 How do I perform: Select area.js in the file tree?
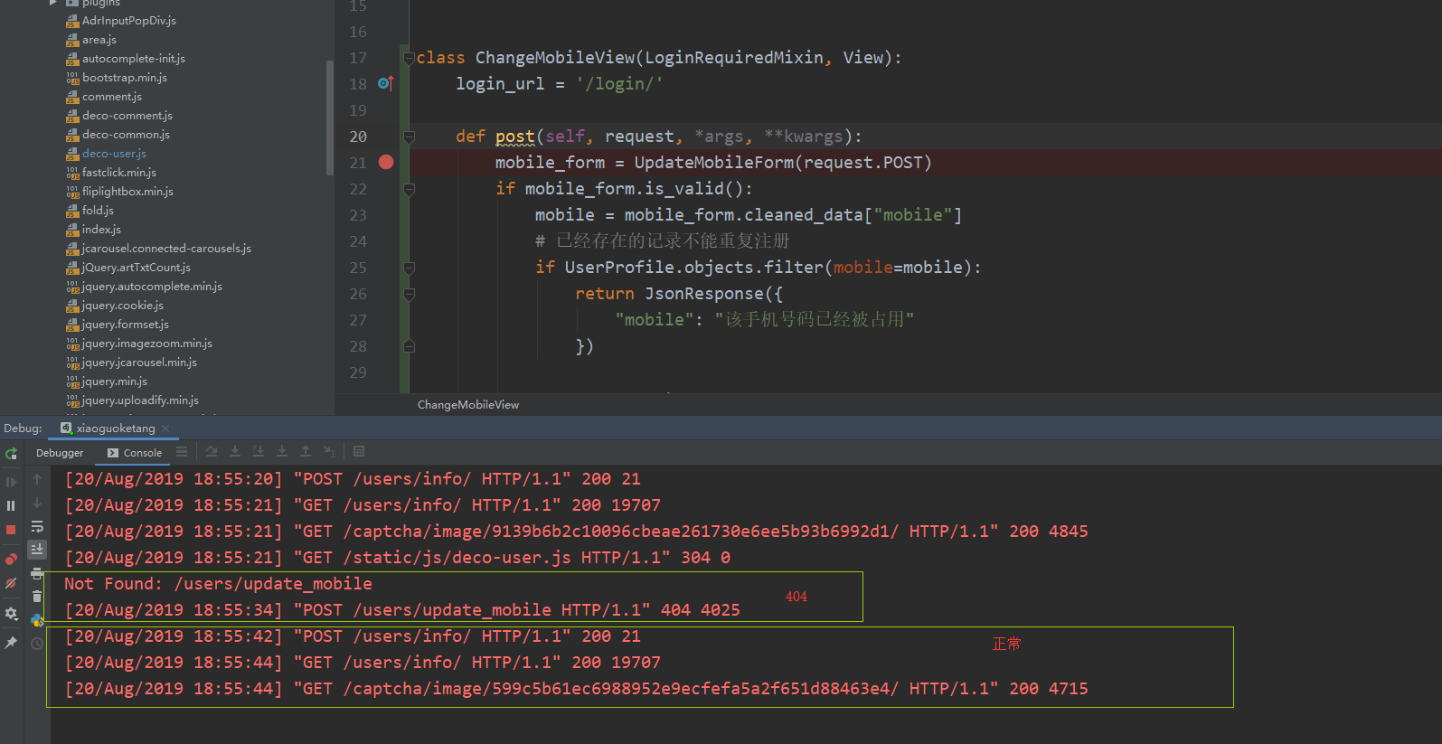point(99,40)
